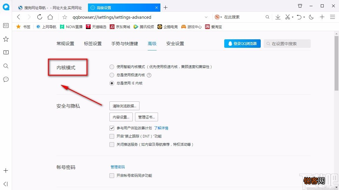This screenshot has width=339, height=190.
Task: Restore closed page with the undo arrow icon
Action: click(299, 17)
